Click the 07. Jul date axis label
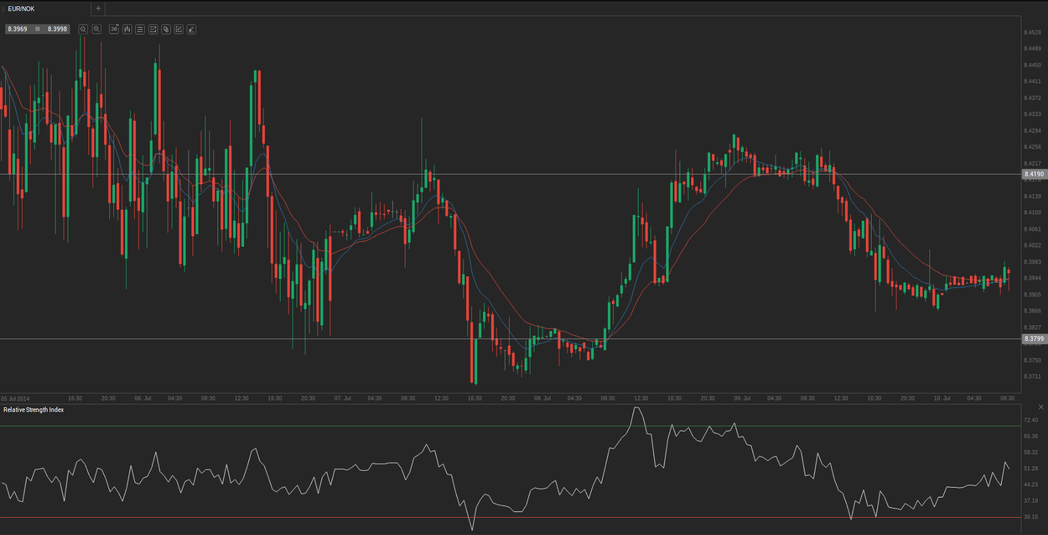This screenshot has height=535, width=1048. pos(342,398)
